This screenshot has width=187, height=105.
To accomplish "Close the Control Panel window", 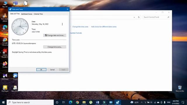I will [x=169, y=12].
